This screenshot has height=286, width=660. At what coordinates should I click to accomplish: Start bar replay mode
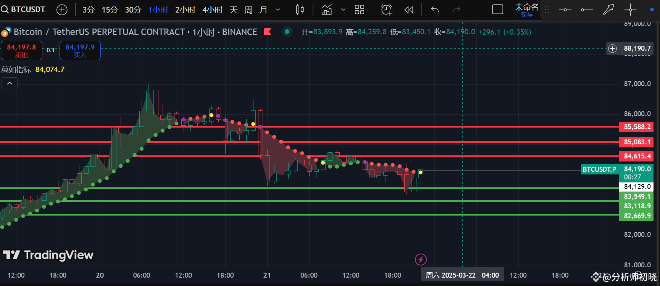pos(409,10)
